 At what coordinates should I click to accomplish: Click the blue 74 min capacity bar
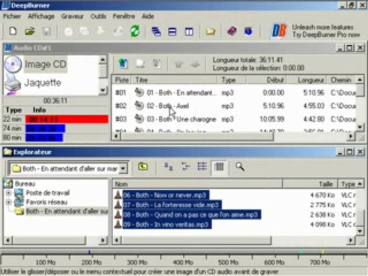coord(45,129)
